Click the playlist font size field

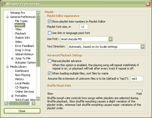[84, 27]
